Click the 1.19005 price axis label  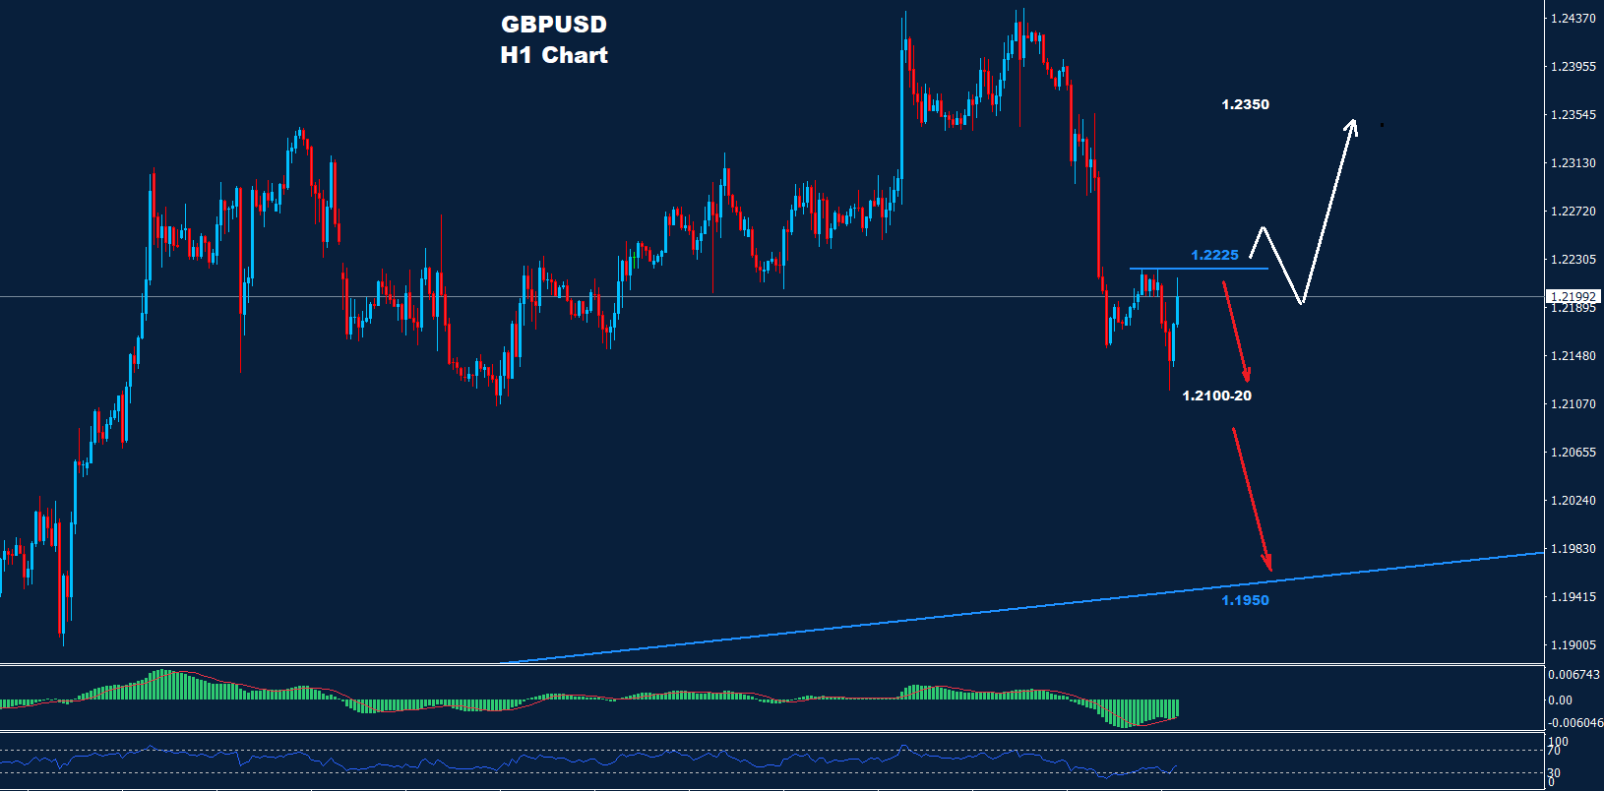click(1573, 645)
